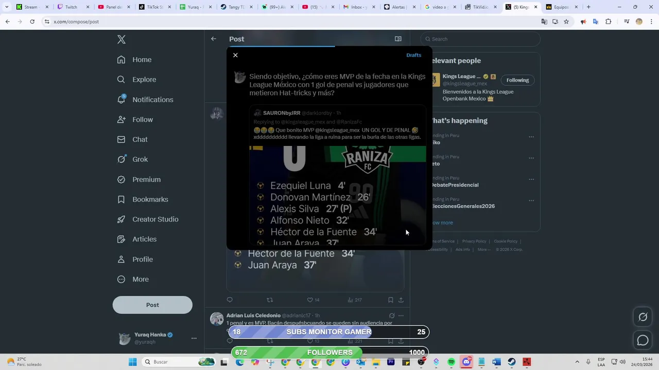
Task: Click the quoted SAURONbyJRR post card
Action: point(338,175)
